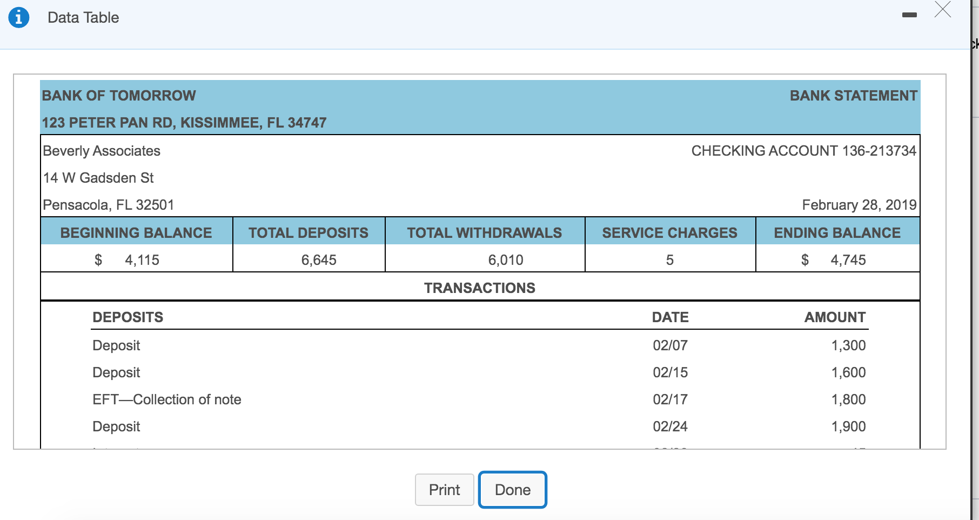Select the EFT—Collection of note row
The height and width of the screenshot is (520, 979).
point(166,399)
